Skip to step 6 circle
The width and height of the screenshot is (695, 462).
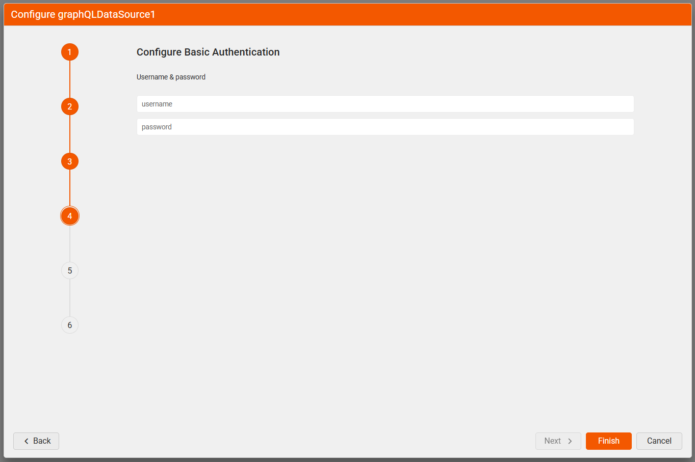(x=70, y=325)
